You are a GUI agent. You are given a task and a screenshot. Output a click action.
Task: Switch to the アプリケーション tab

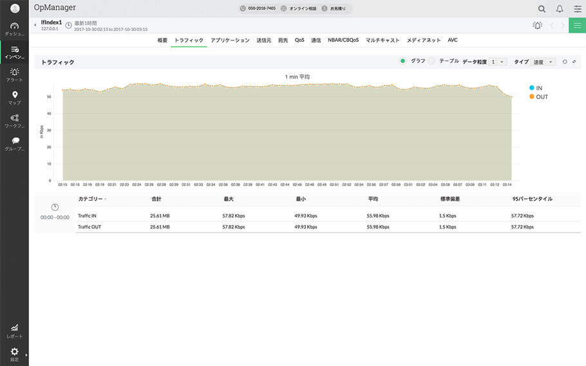pos(230,40)
